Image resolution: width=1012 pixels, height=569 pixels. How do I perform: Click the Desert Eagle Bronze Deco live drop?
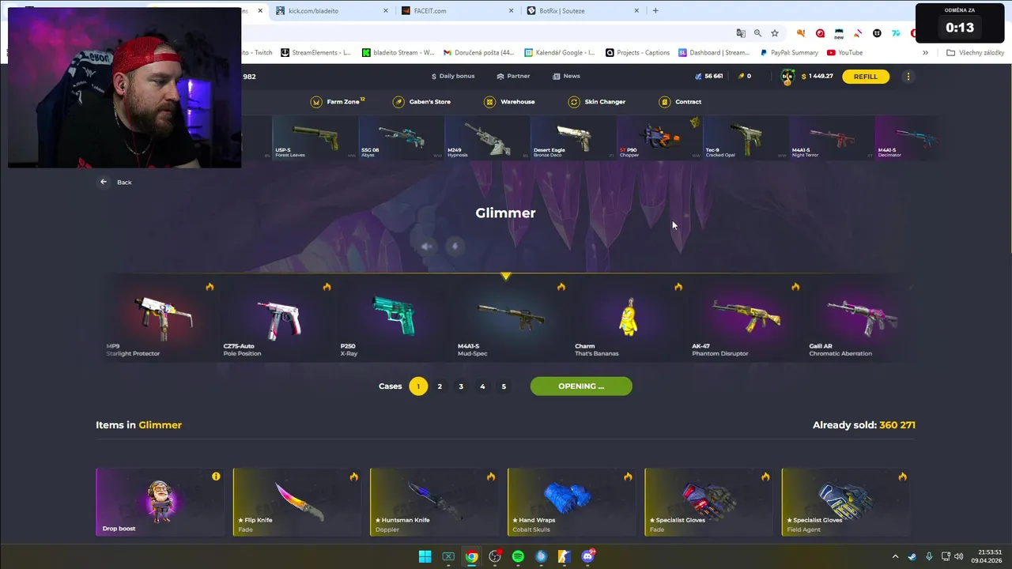click(573, 138)
